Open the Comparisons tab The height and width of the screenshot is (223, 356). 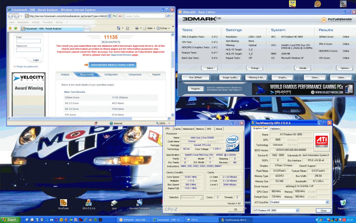click(135, 75)
